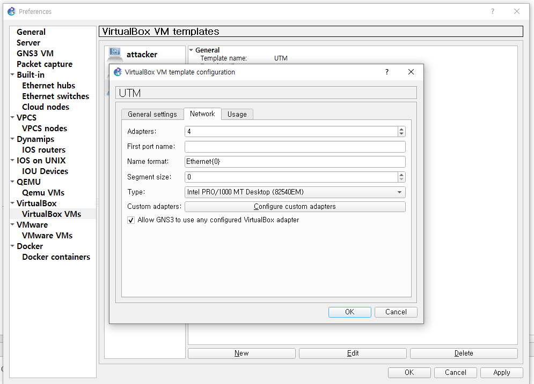534x384 pixels.
Task: Click the New template button
Action: pos(242,353)
